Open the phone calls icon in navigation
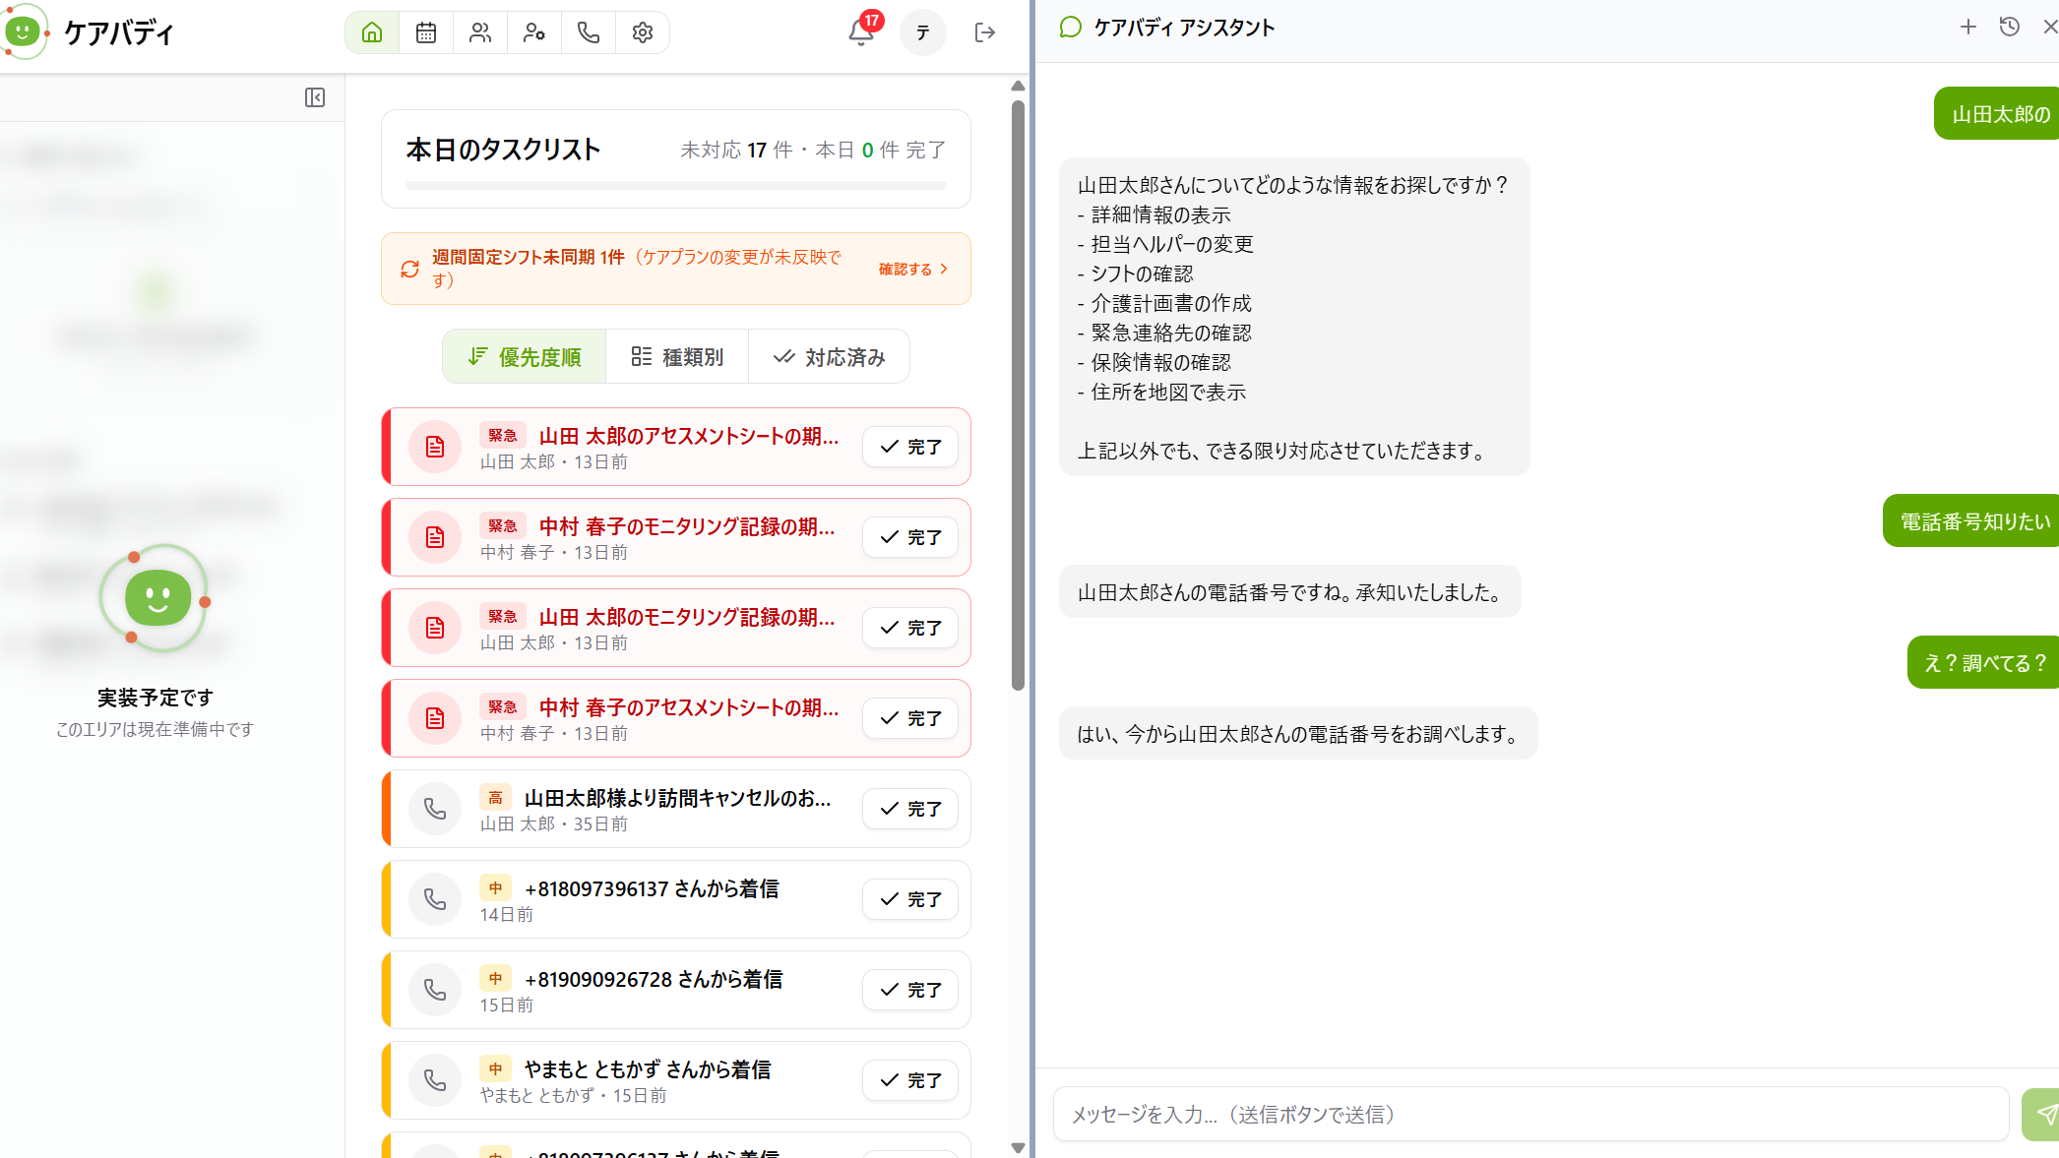The image size is (2059, 1158). [589, 32]
